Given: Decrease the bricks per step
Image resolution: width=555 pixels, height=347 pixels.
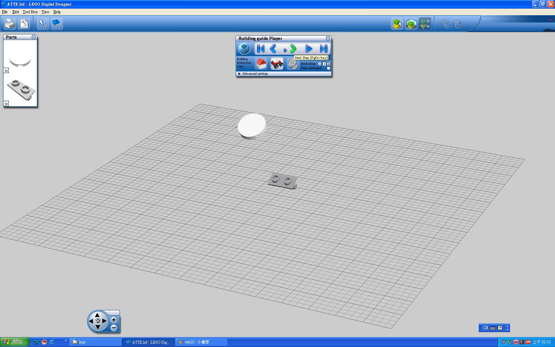Looking at the screenshot, I should click(319, 64).
